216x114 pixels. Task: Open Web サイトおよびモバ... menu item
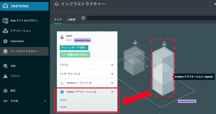[x=24, y=21]
